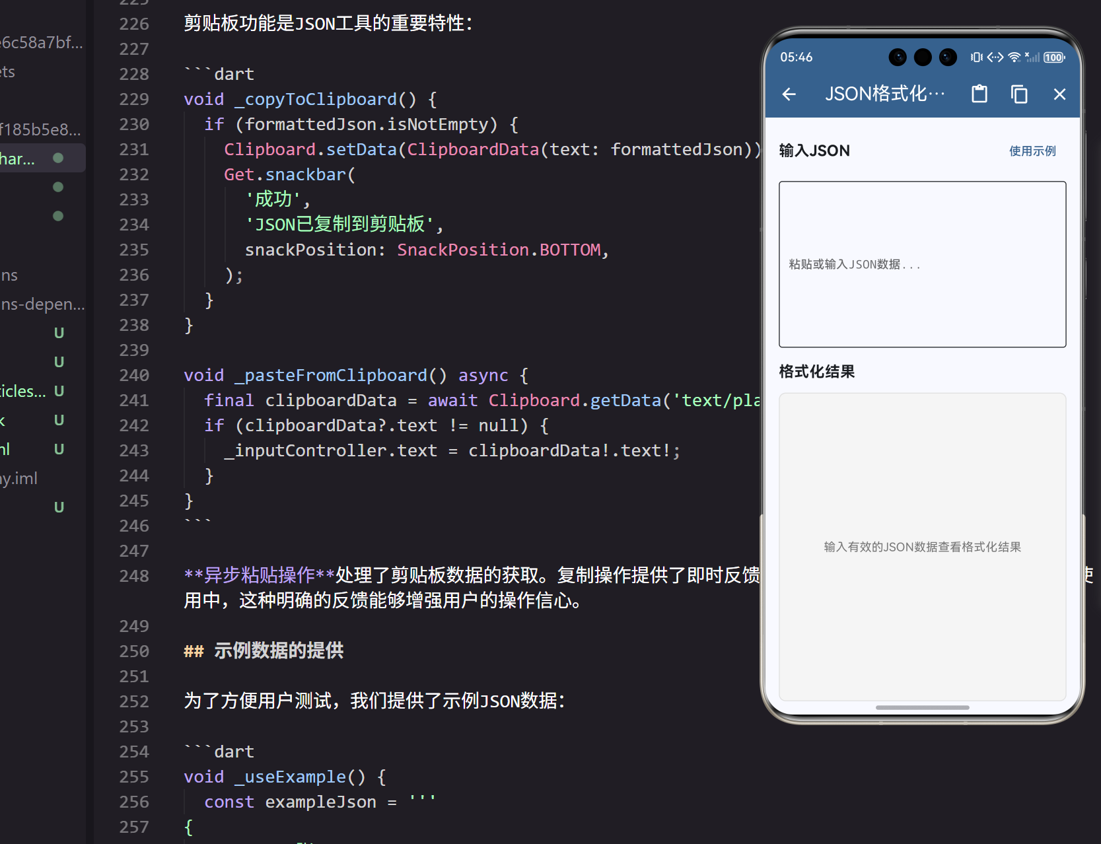Click the _pasteFromClipboard function name
The width and height of the screenshot is (1101, 844).
click(x=331, y=375)
